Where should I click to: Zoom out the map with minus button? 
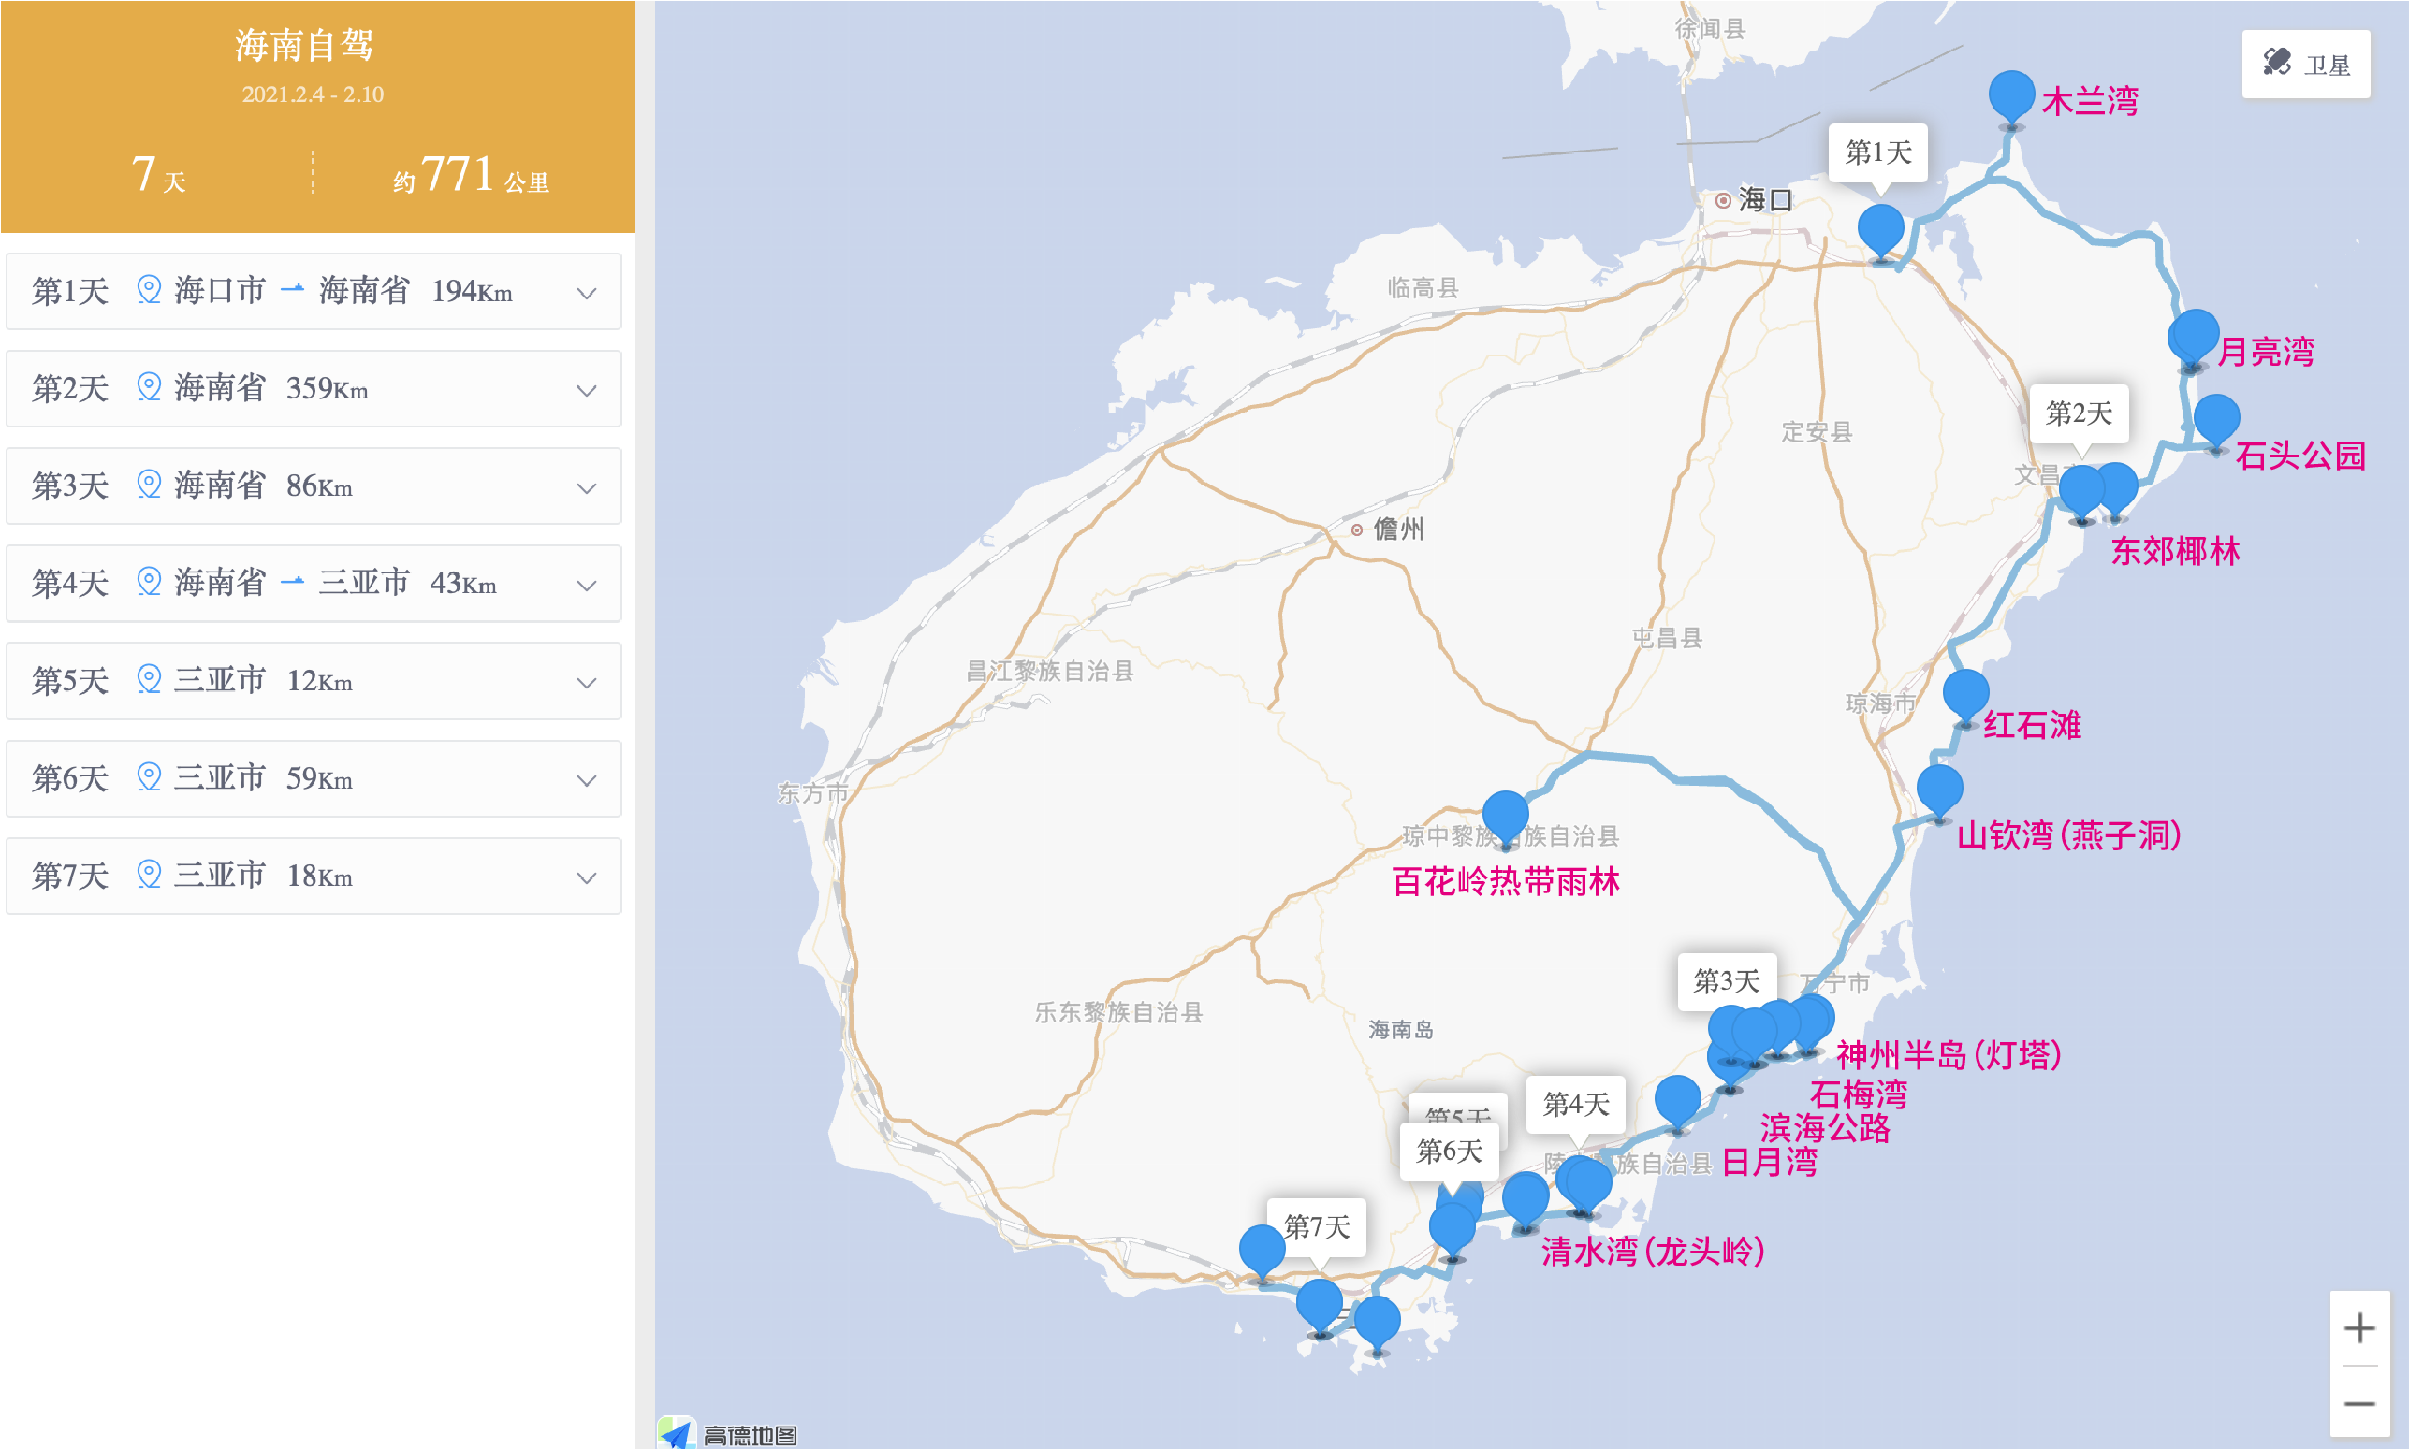(2358, 1404)
